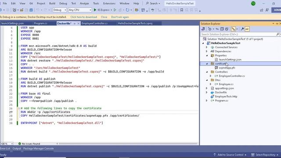
Task: Open the Error List panel tab
Action: [x=5, y=148]
